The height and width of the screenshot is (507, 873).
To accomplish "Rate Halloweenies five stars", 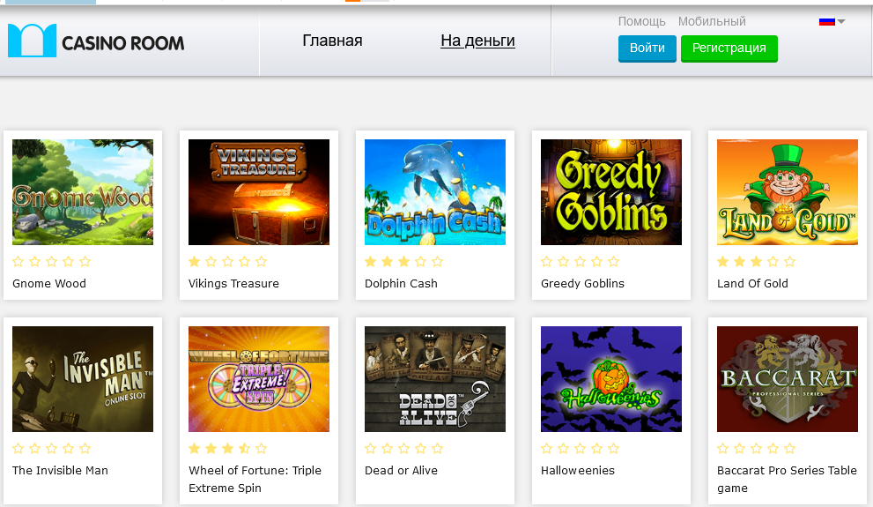I will [613, 448].
